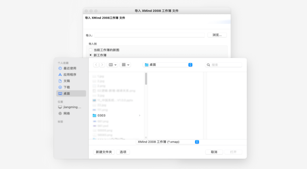Click the search magnifier icon
This screenshot has width=307, height=169.
(208, 65)
